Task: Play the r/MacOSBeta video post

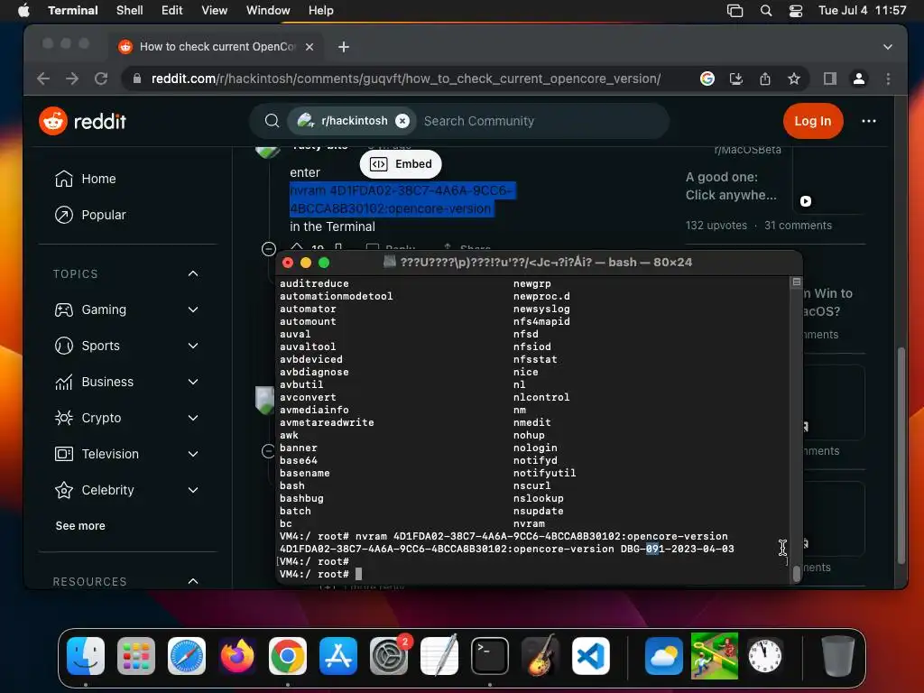Action: pos(806,201)
